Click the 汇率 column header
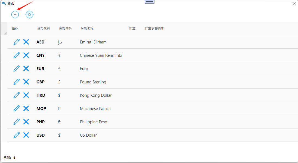Image resolution: width=298 pixels, height=163 pixels. (x=132, y=29)
